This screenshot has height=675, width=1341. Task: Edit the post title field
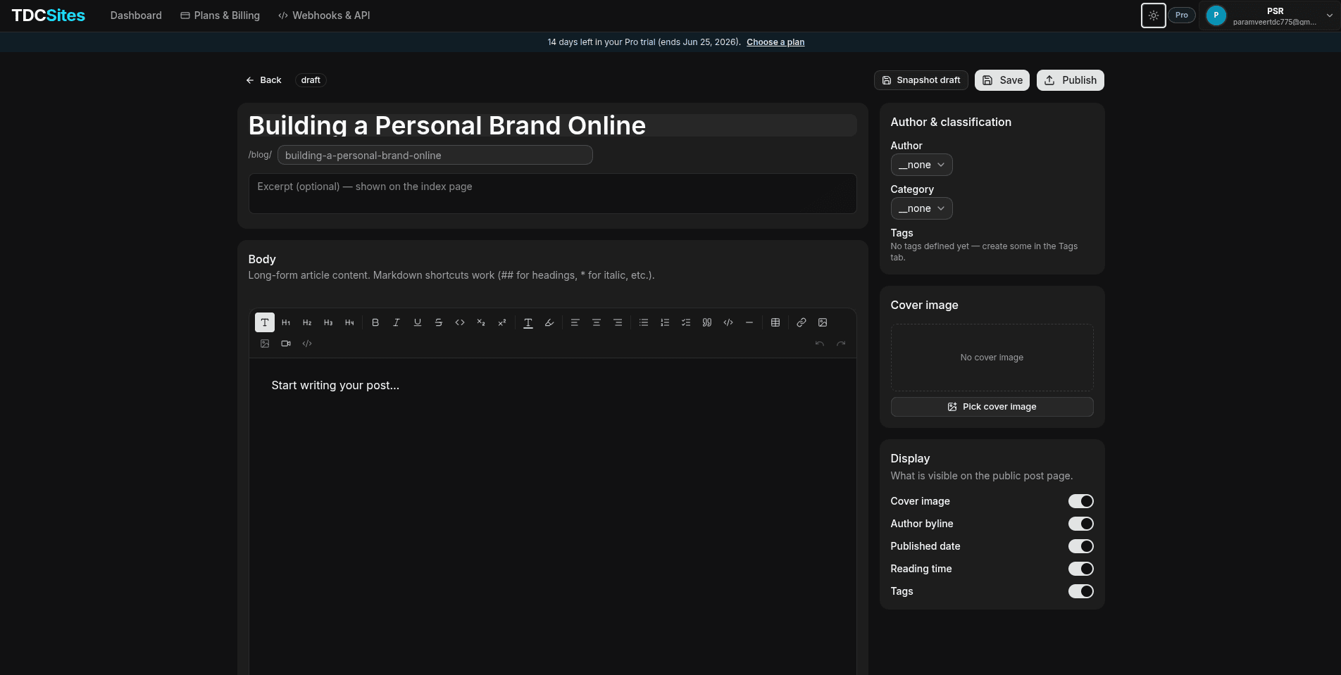552,125
